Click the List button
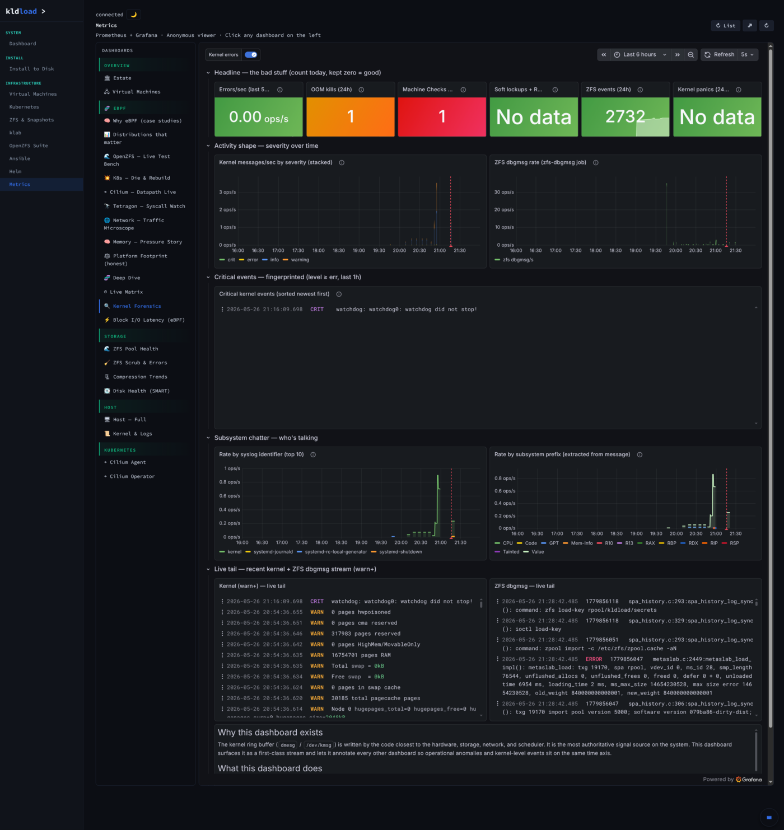 (726, 25)
